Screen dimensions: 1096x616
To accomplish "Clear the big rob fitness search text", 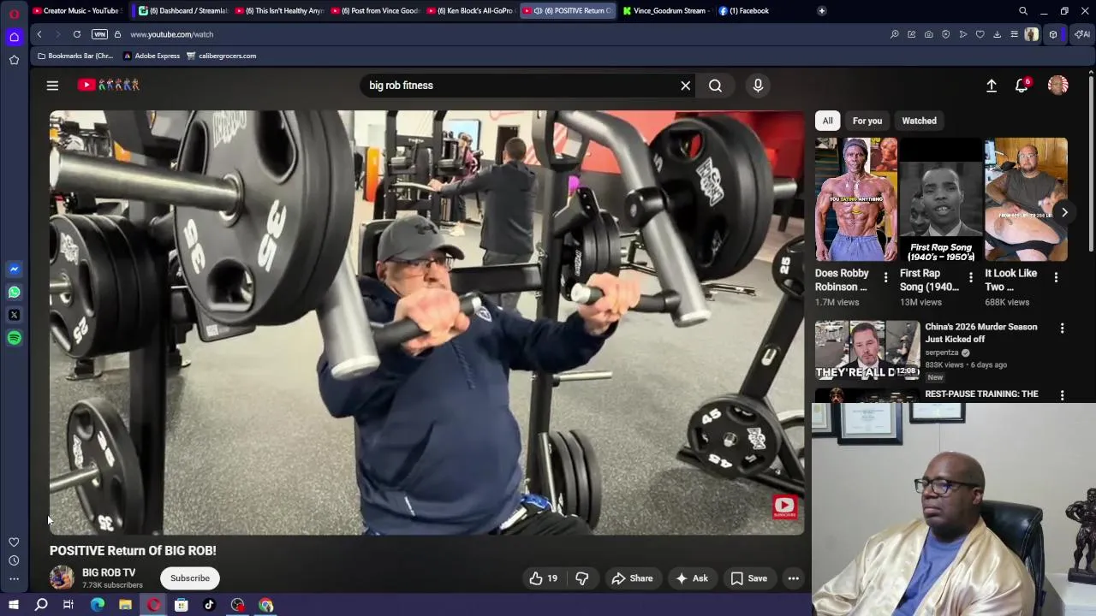I will coord(685,86).
